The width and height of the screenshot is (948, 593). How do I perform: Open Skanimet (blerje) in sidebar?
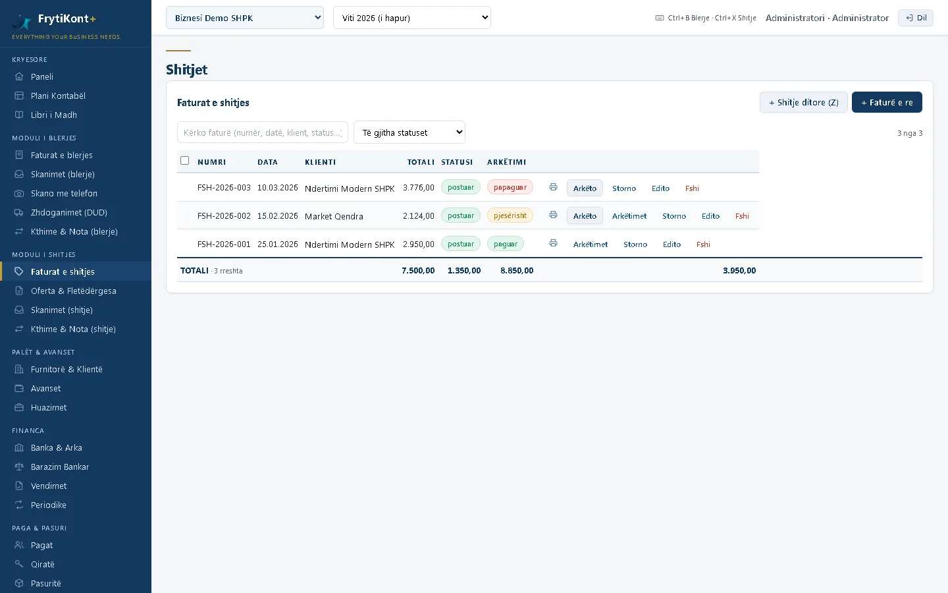click(76, 174)
